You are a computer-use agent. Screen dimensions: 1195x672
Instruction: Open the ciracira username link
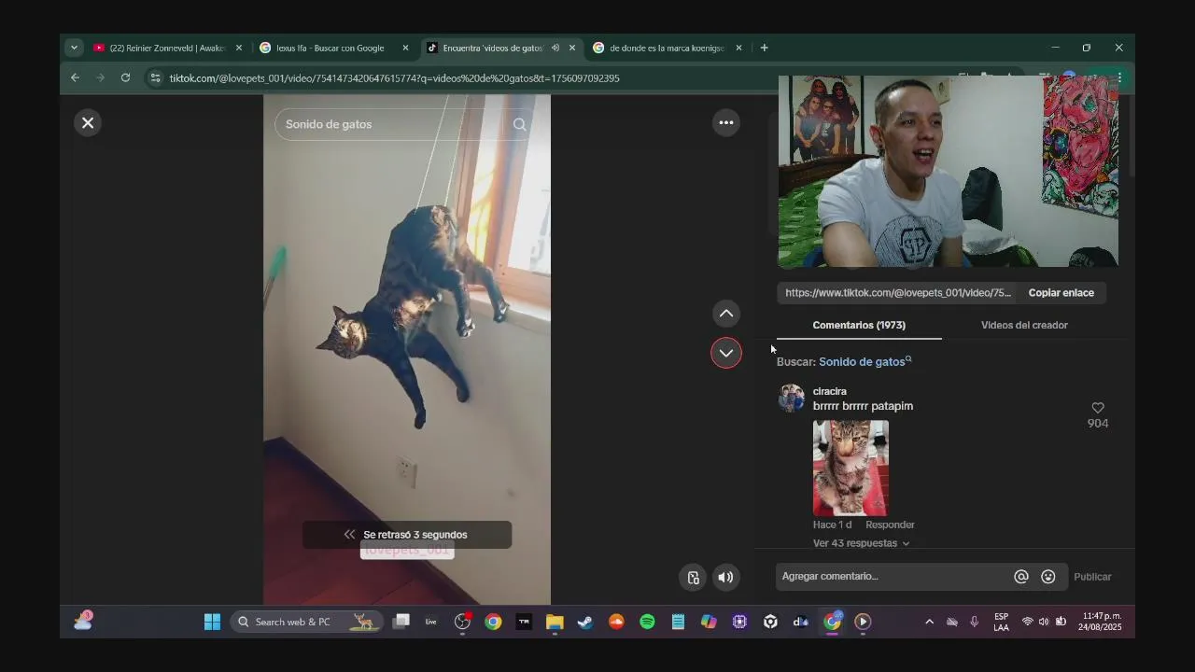(830, 391)
